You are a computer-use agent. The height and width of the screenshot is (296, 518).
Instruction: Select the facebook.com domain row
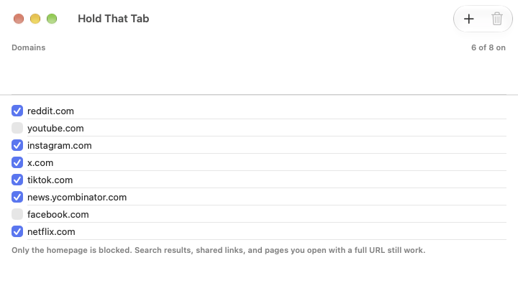[x=259, y=214]
